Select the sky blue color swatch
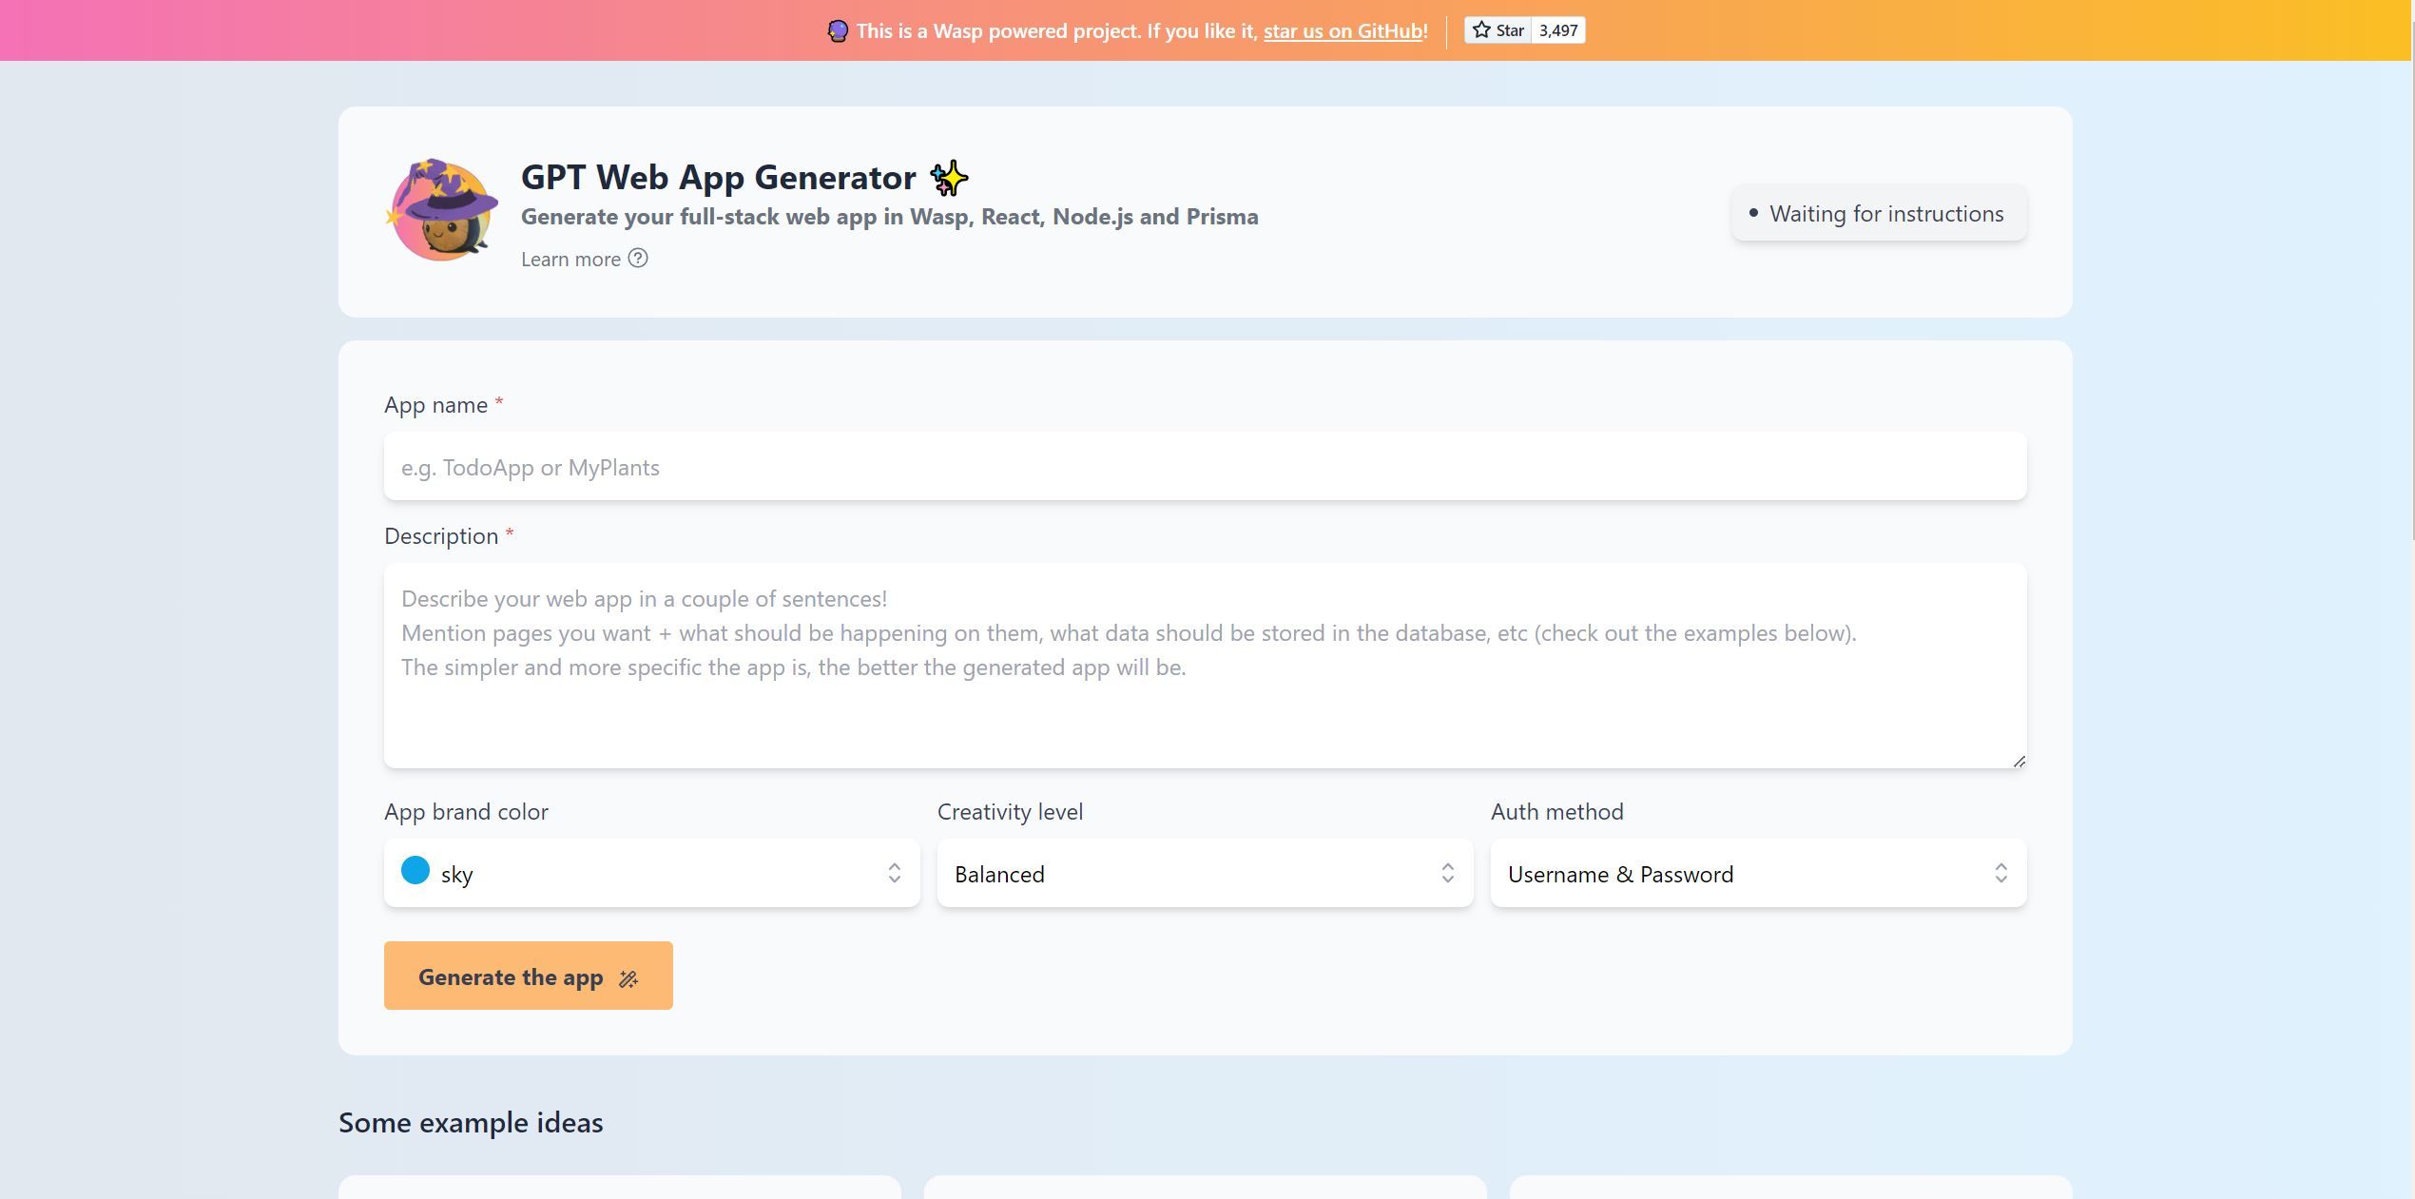2415x1199 pixels. (415, 872)
